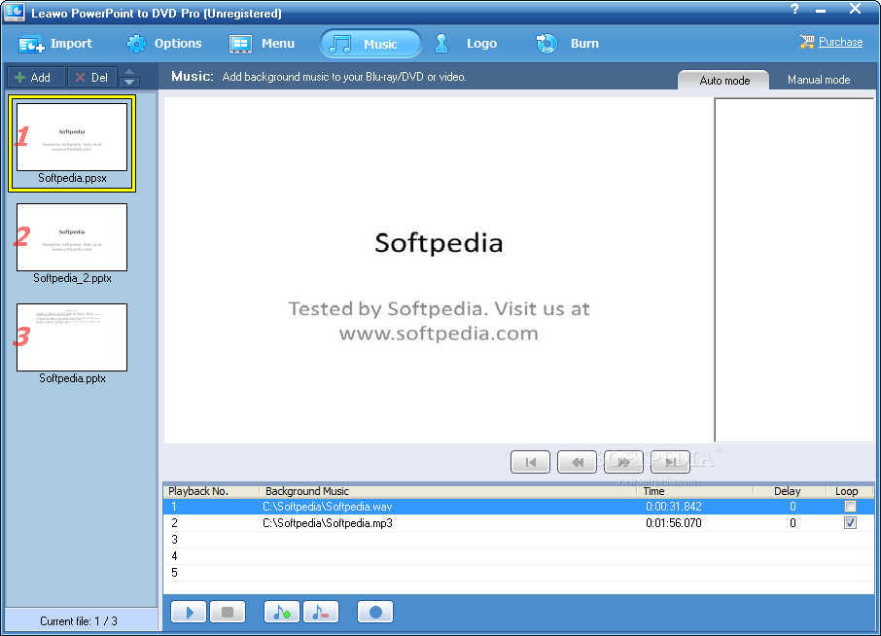Viewport: 881px width, 636px height.
Task: Click the Music note icon
Action: pos(340,44)
